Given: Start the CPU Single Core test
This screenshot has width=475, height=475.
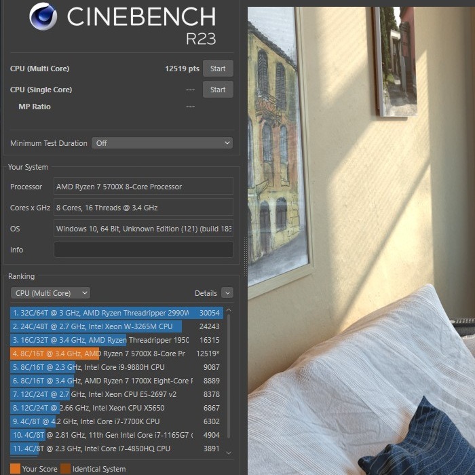Looking at the screenshot, I should click(x=218, y=90).
